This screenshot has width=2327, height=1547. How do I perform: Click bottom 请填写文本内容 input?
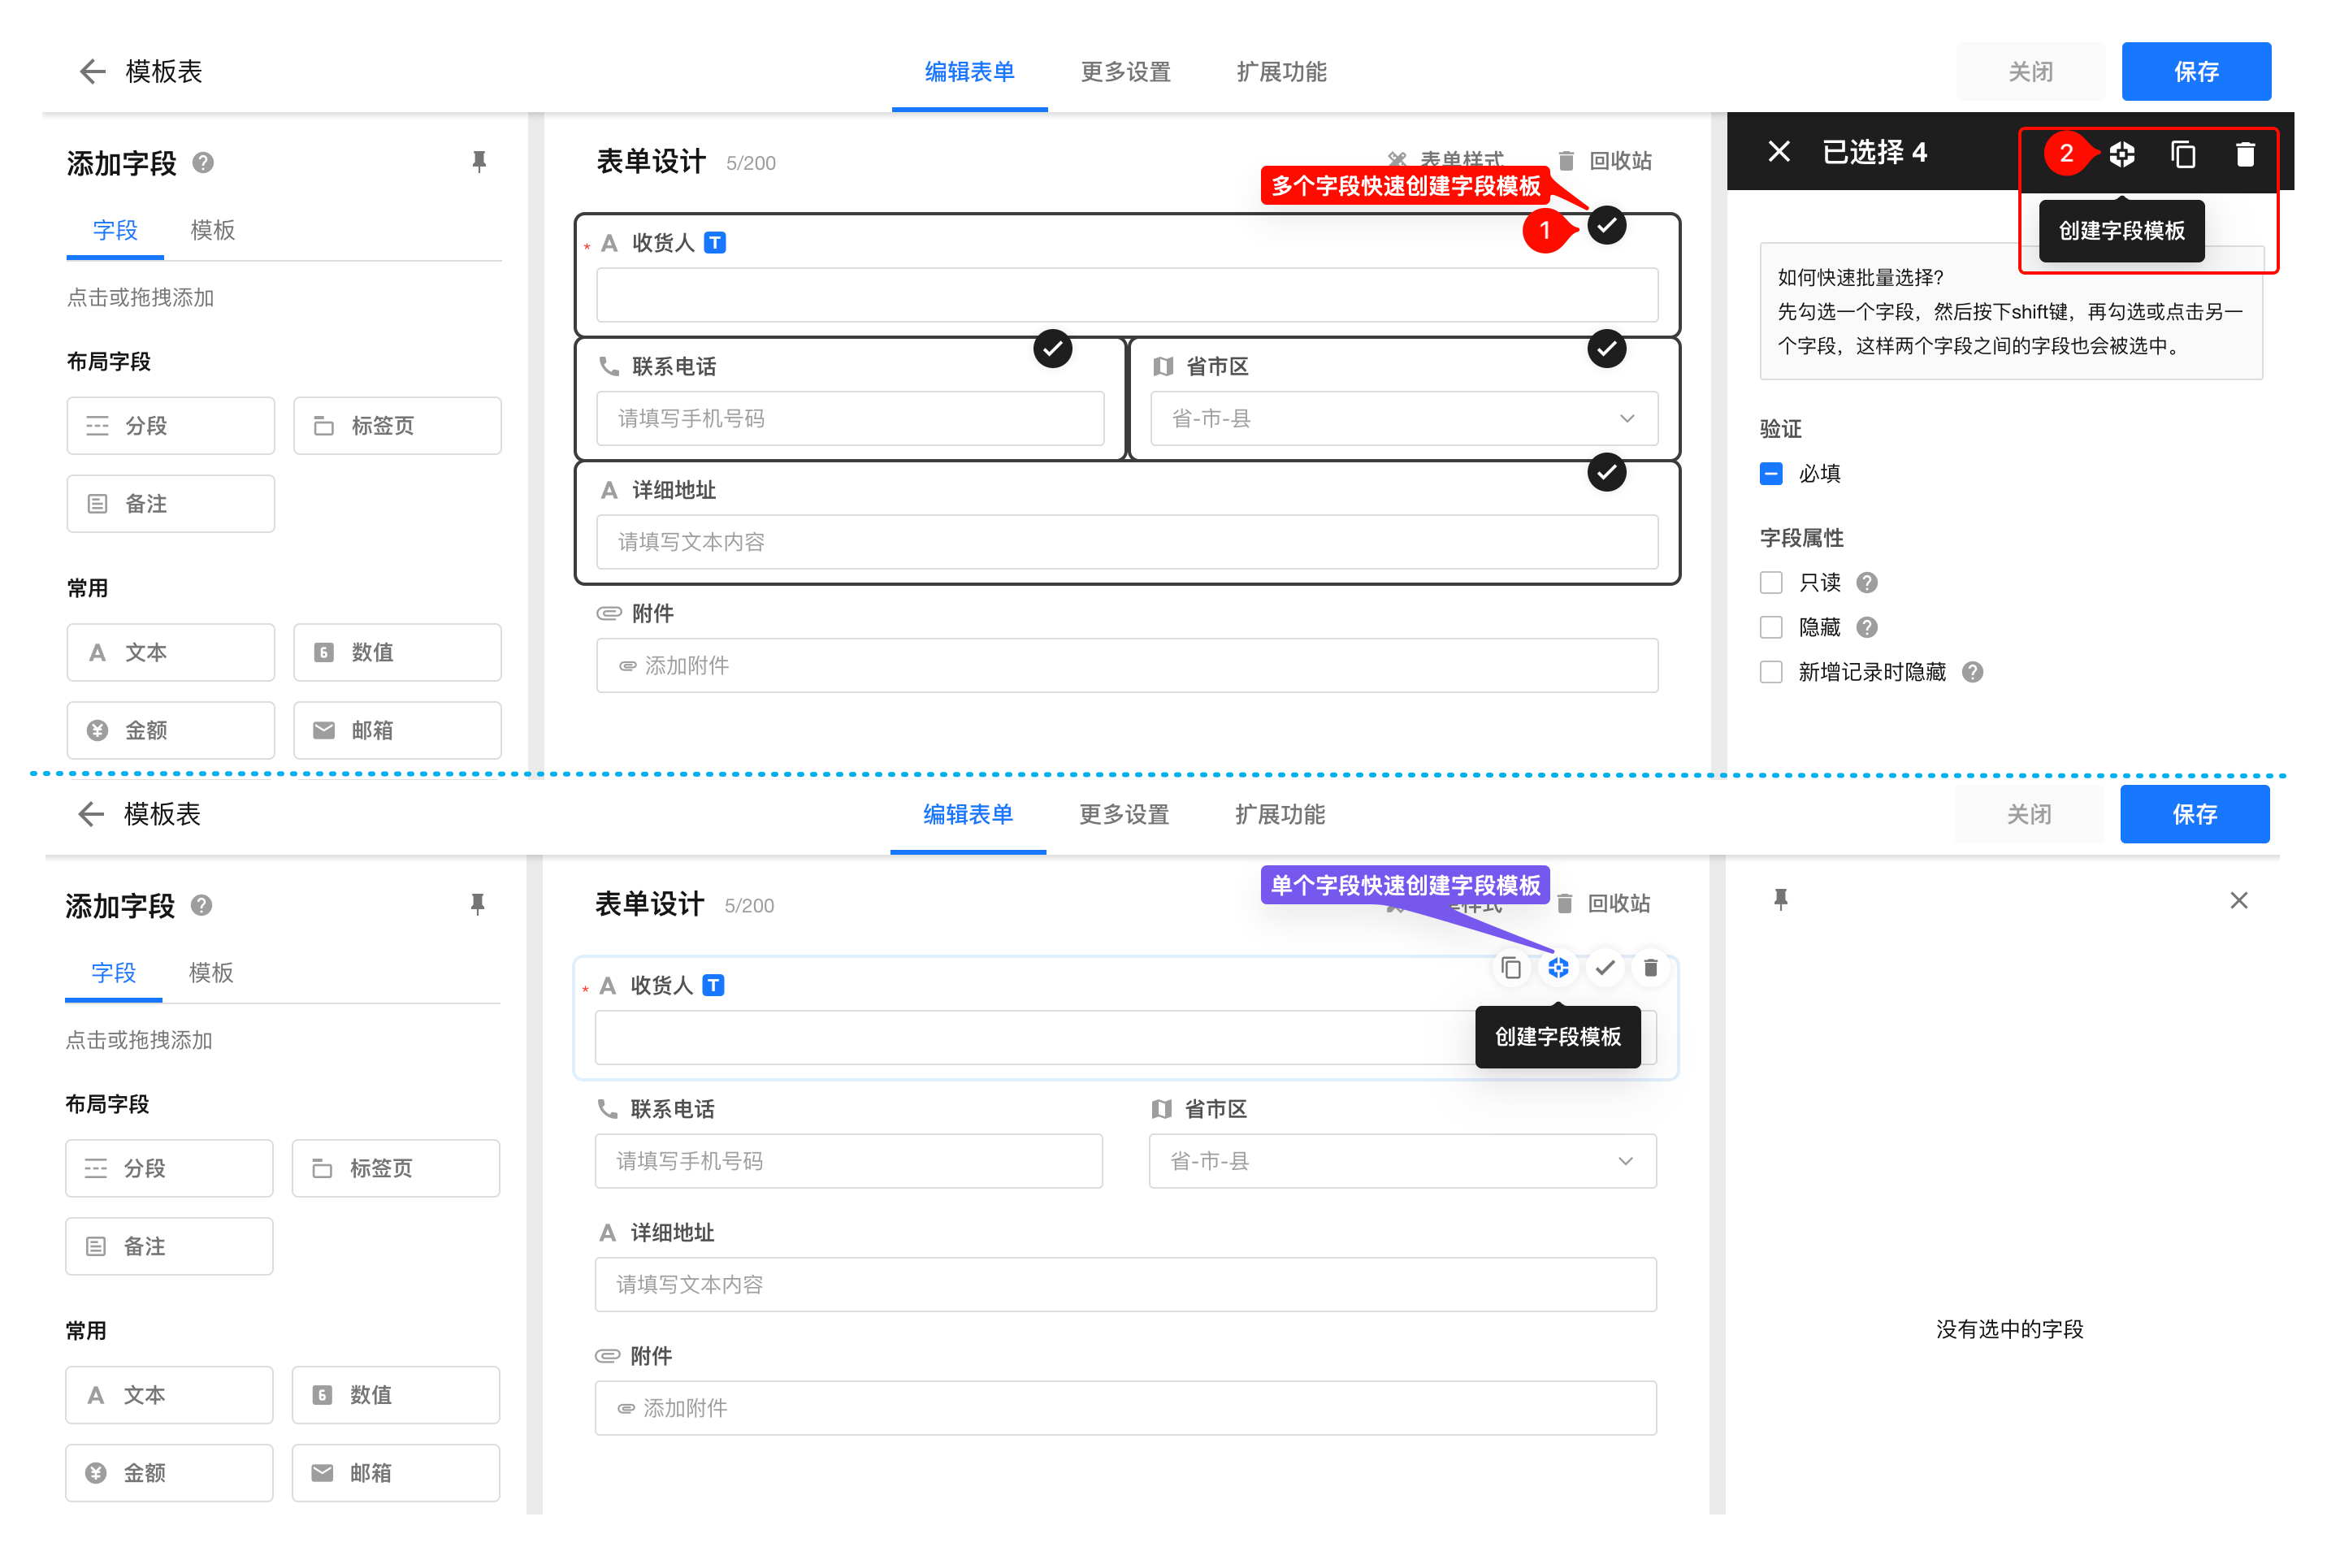pyautogui.click(x=1125, y=1285)
